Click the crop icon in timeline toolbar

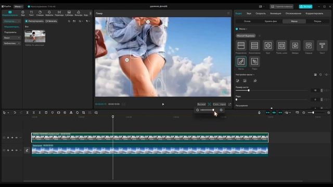[x=83, y=113]
